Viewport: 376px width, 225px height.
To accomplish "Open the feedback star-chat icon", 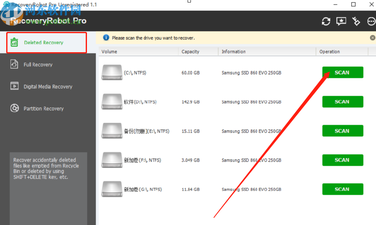I will 341,22.
